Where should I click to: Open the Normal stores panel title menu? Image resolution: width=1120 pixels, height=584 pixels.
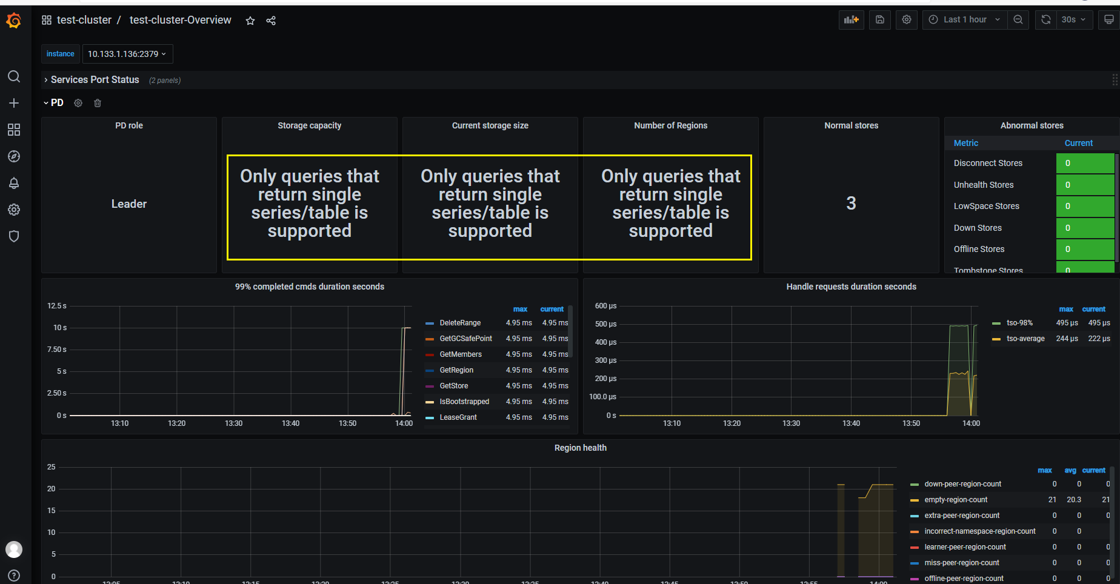pyautogui.click(x=851, y=125)
